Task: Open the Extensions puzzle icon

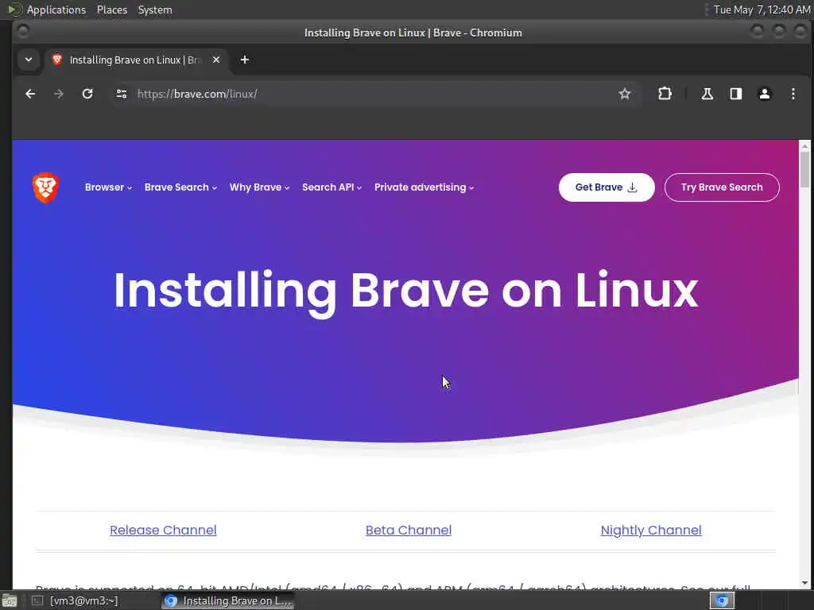Action: click(665, 94)
